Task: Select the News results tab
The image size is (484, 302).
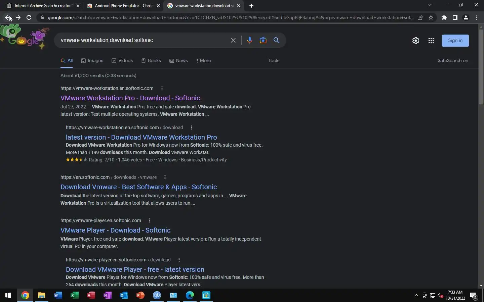Action: point(178,61)
